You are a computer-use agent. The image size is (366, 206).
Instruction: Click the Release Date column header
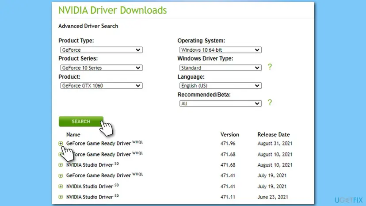click(274, 134)
